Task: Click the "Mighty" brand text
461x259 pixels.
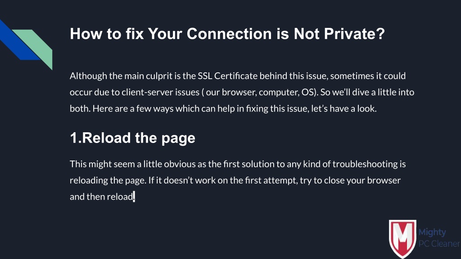Action: click(432, 232)
